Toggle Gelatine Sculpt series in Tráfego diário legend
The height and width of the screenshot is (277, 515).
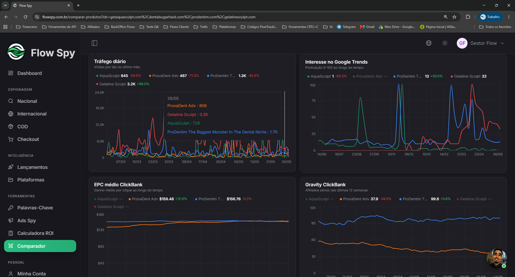pos(123,84)
